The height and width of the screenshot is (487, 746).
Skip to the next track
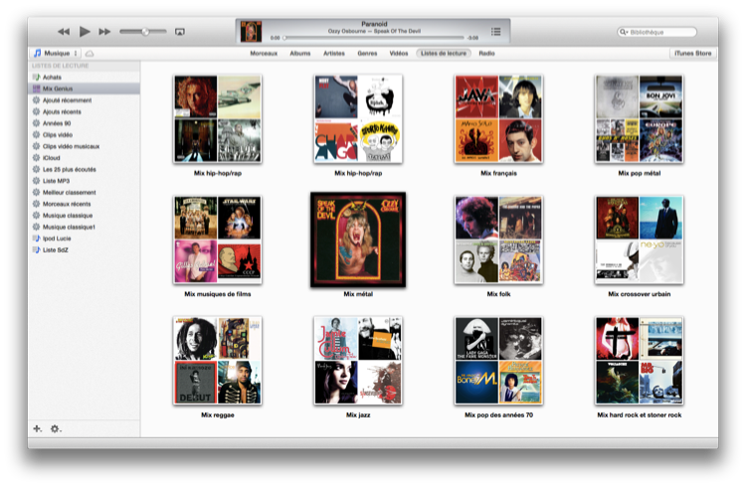[x=104, y=32]
